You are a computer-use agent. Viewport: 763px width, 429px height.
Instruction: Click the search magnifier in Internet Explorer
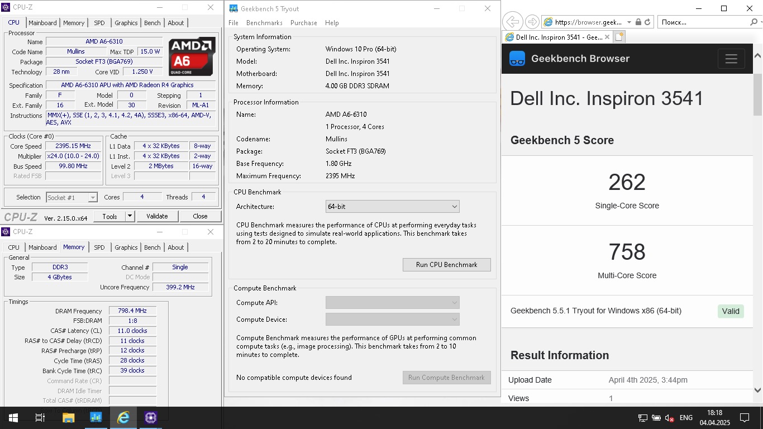coord(754,22)
